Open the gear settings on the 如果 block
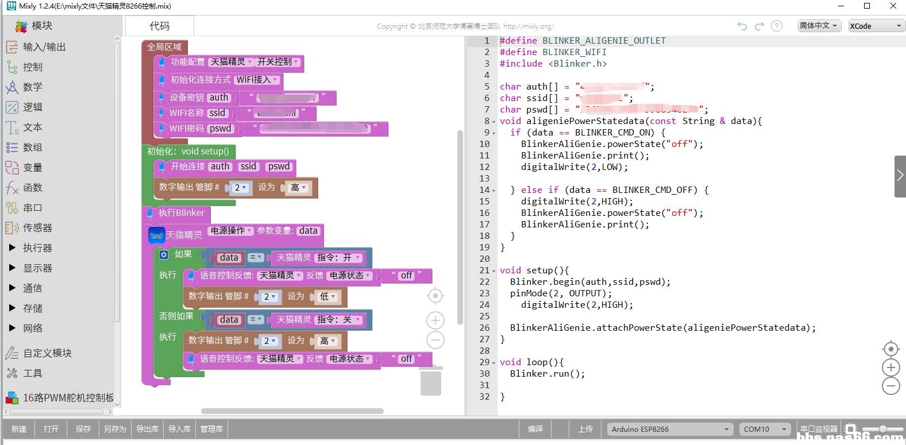This screenshot has height=445, width=906. (164, 254)
